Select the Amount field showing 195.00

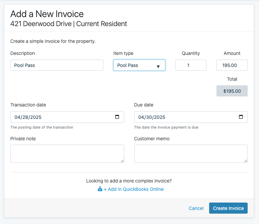coord(232,65)
